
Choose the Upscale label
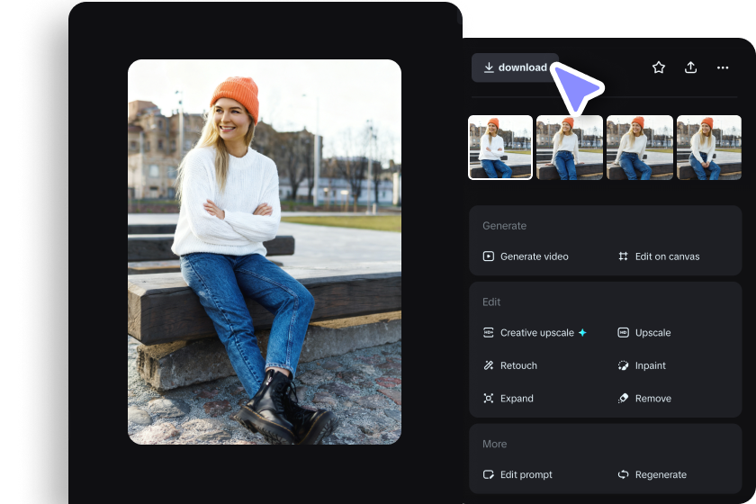point(652,333)
